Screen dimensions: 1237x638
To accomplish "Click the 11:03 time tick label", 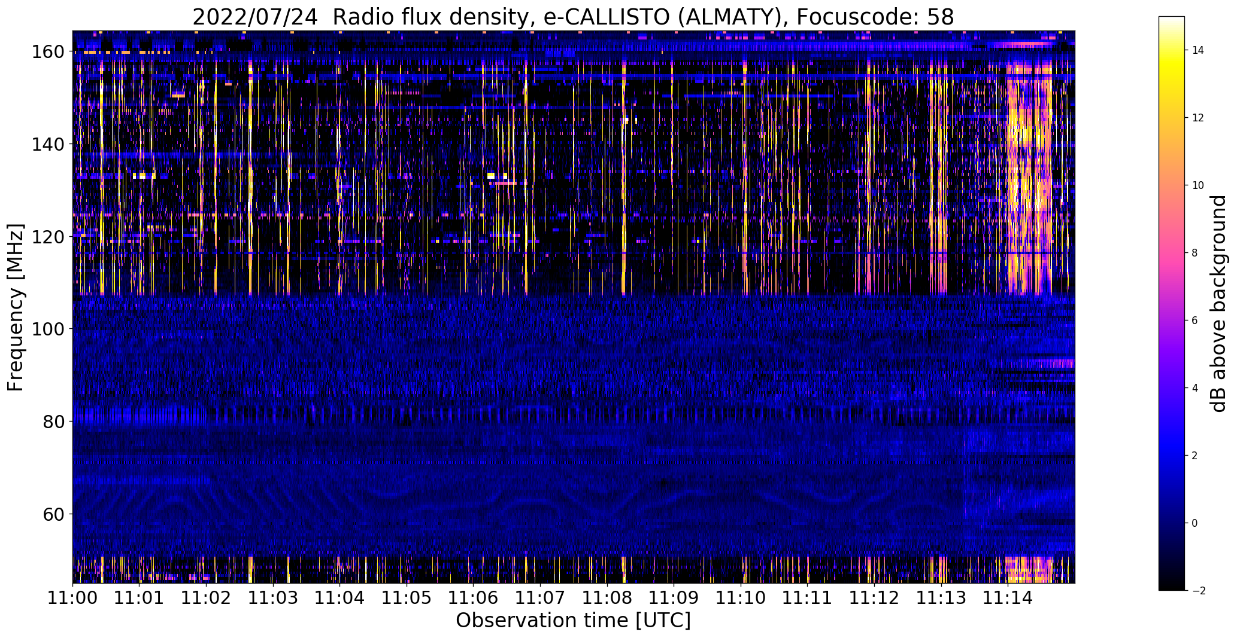I will point(273,597).
